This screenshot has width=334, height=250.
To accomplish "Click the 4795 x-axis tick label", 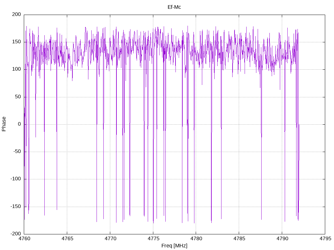I will [x=325, y=239].
